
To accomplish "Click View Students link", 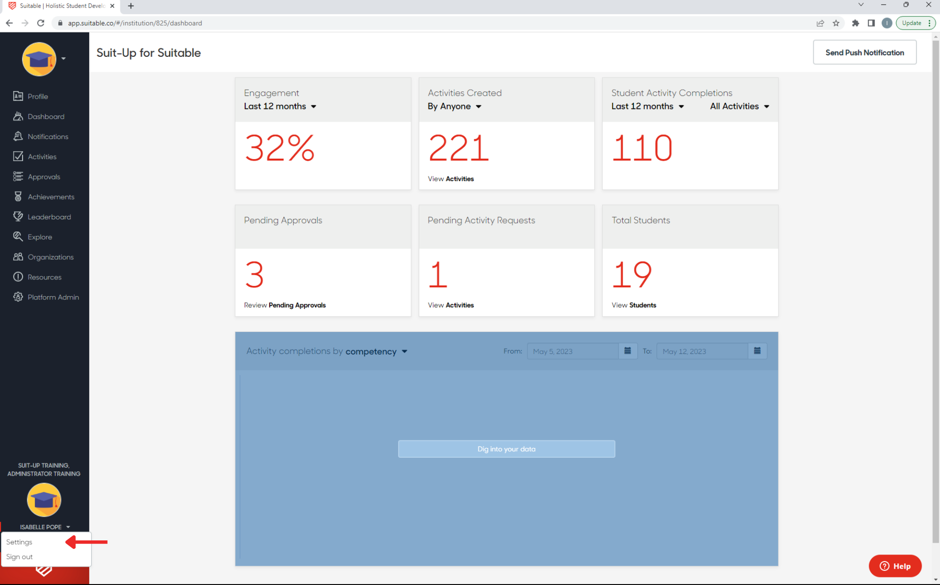I will (x=634, y=305).
